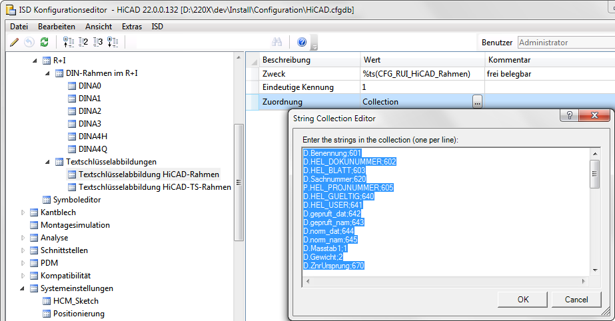Click the table icon beside Montagesimulation
This screenshot has width=615, height=321.
coord(34,225)
